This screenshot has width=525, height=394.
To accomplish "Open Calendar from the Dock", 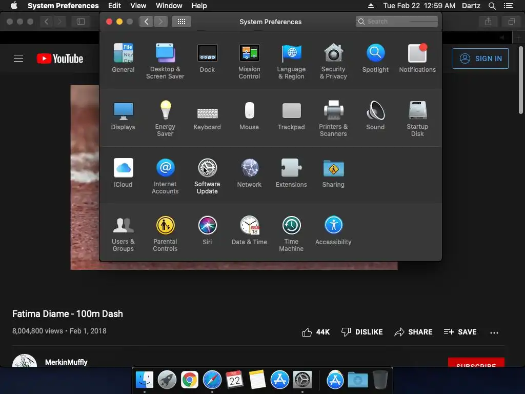I will coord(234,380).
